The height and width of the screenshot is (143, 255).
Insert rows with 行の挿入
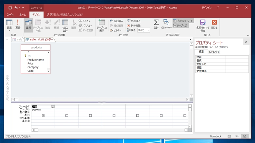117,21
